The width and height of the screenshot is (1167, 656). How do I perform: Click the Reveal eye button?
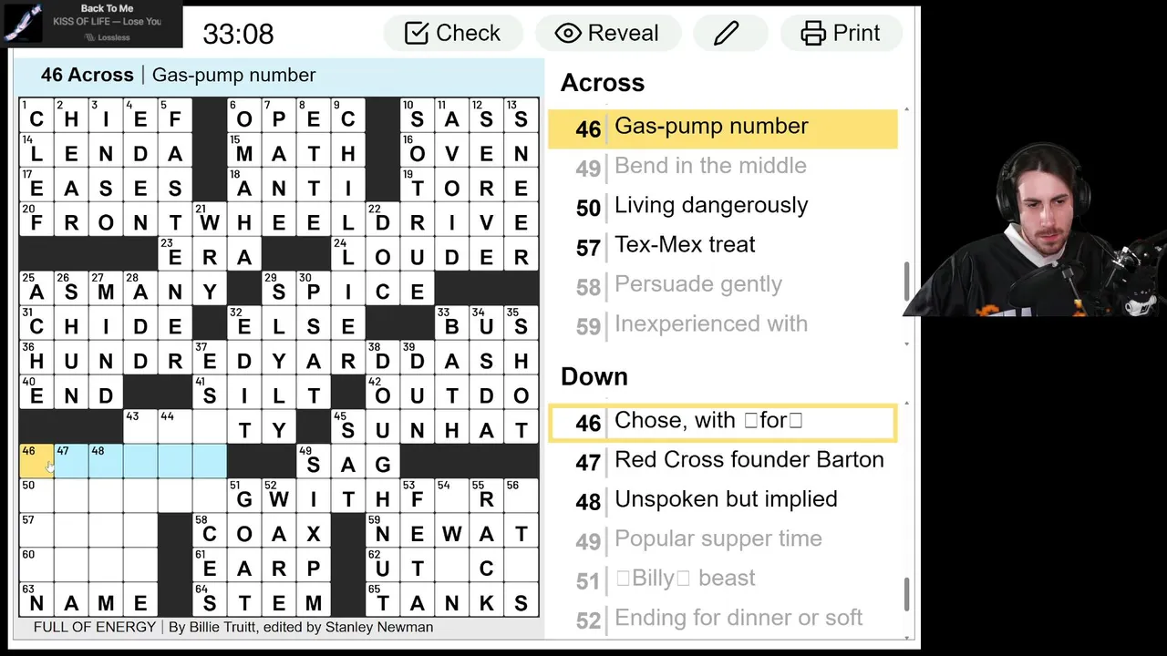click(x=607, y=34)
